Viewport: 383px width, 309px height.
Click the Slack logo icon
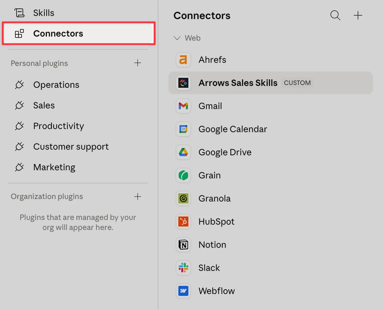click(183, 268)
